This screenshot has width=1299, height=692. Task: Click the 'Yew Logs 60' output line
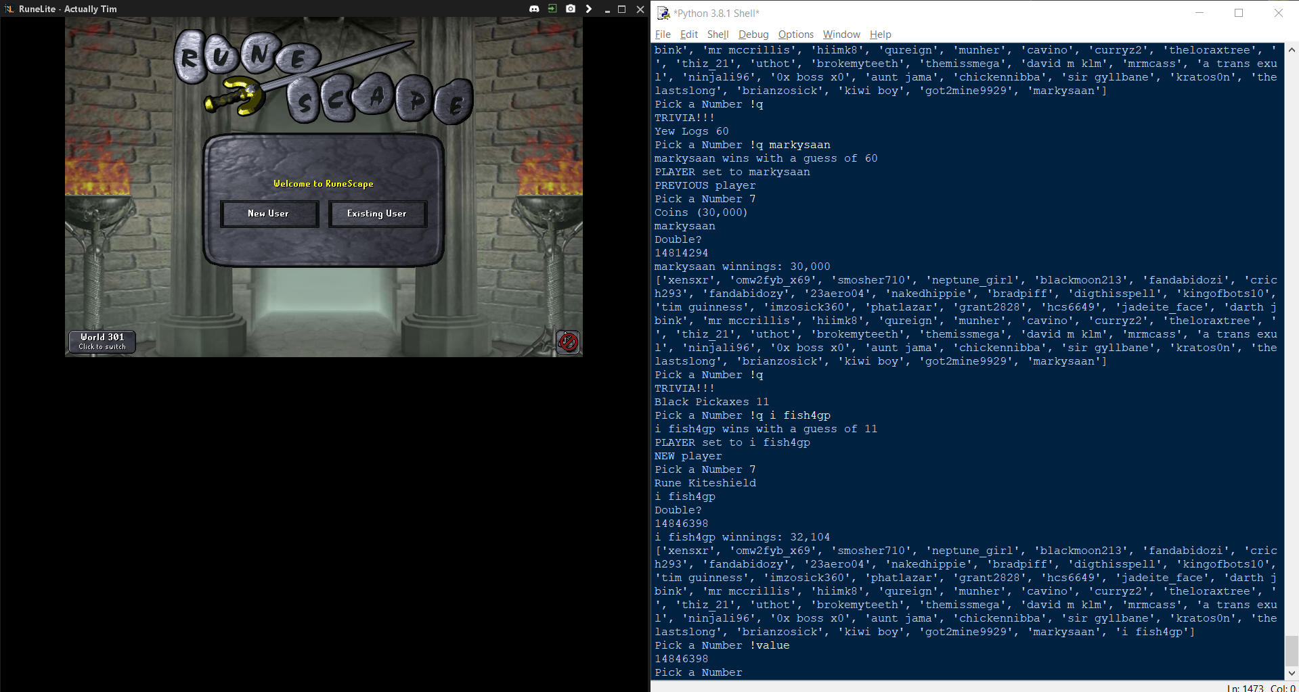point(692,131)
